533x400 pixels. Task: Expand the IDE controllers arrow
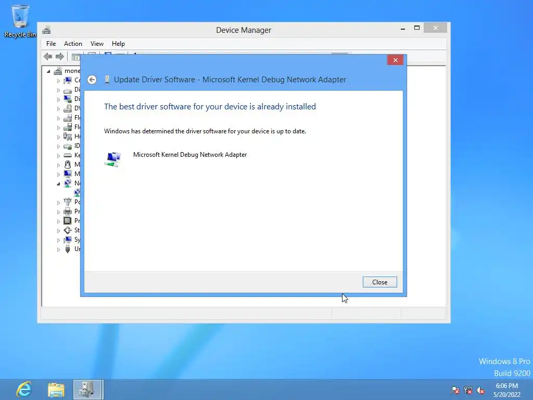58,146
